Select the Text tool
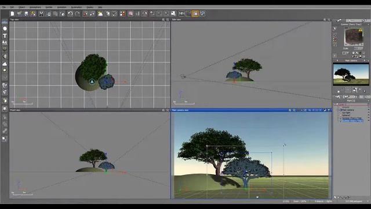The width and height of the screenshot is (371, 209). [5, 36]
